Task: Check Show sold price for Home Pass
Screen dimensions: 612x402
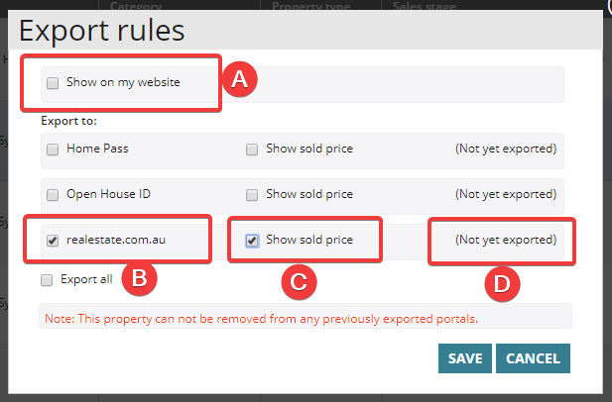Action: click(x=252, y=150)
